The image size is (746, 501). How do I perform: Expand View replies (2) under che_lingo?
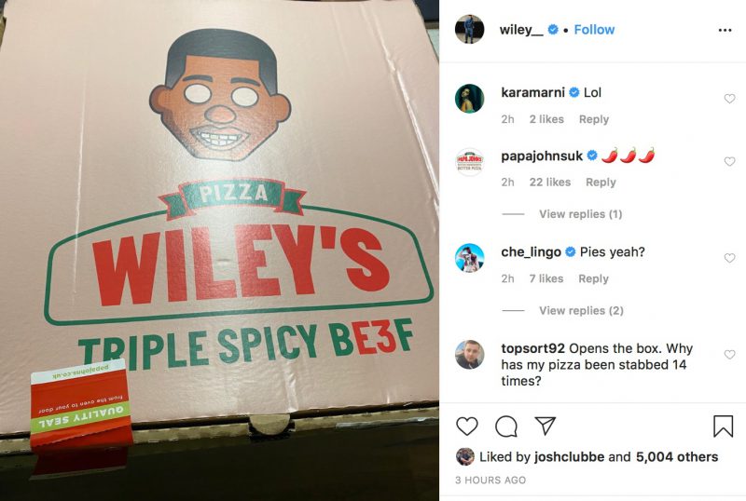coord(581,311)
